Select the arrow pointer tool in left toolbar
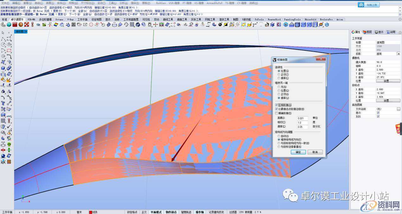Image resolution: width=402 pixels, height=214 pixels. coord(3,33)
